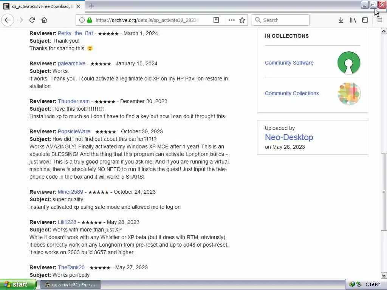Click the 'IN COLLECTIONS' heading
This screenshot has height=290, width=387.
tap(287, 36)
